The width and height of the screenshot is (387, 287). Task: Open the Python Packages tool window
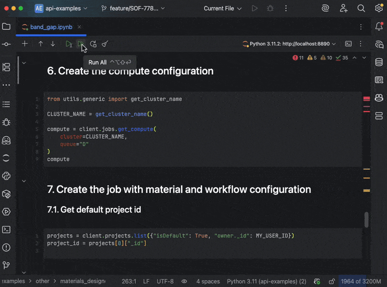[x=6, y=194]
